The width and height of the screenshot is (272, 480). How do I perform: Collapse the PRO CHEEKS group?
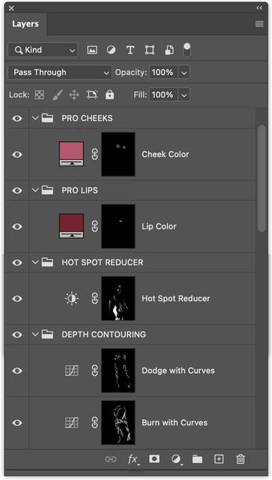pyautogui.click(x=35, y=118)
